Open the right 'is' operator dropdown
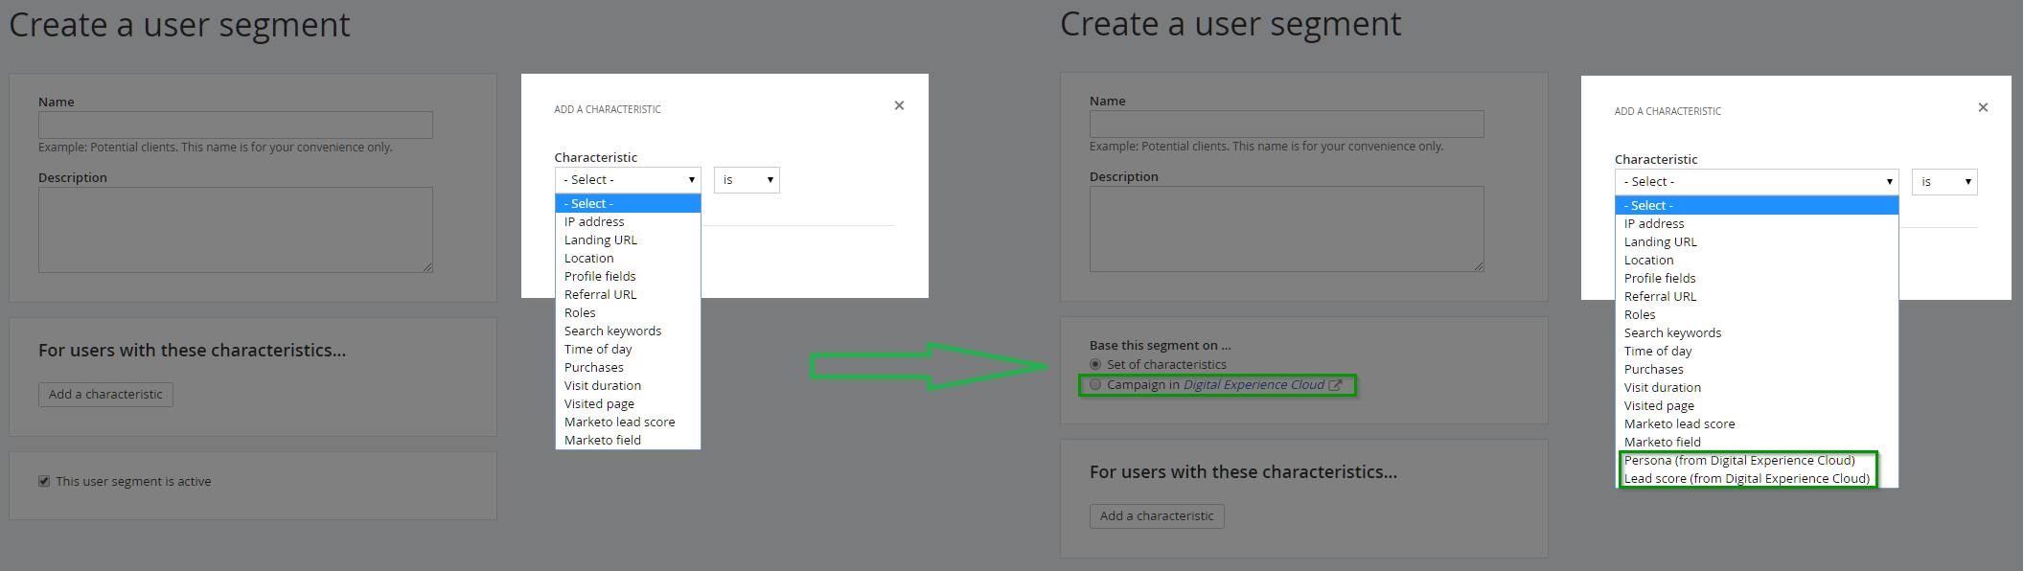 click(1944, 182)
